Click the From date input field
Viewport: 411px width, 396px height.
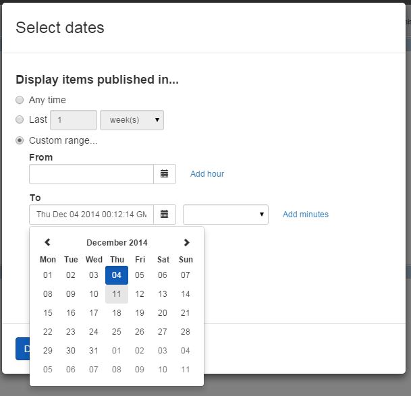point(91,174)
